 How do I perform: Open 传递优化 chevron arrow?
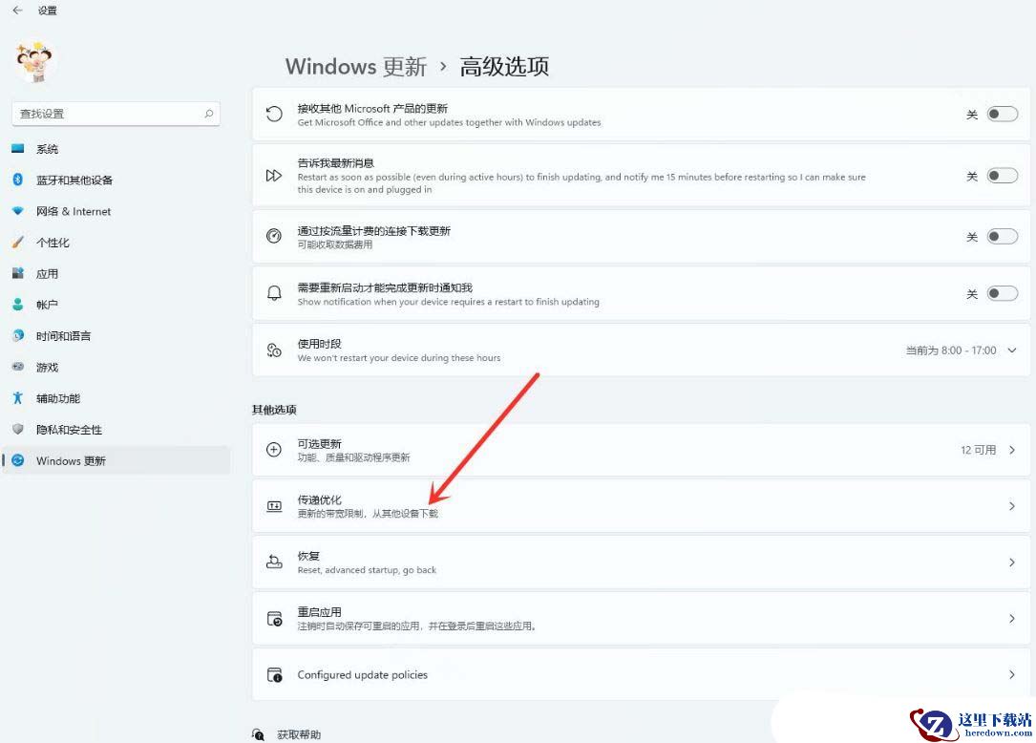1012,506
